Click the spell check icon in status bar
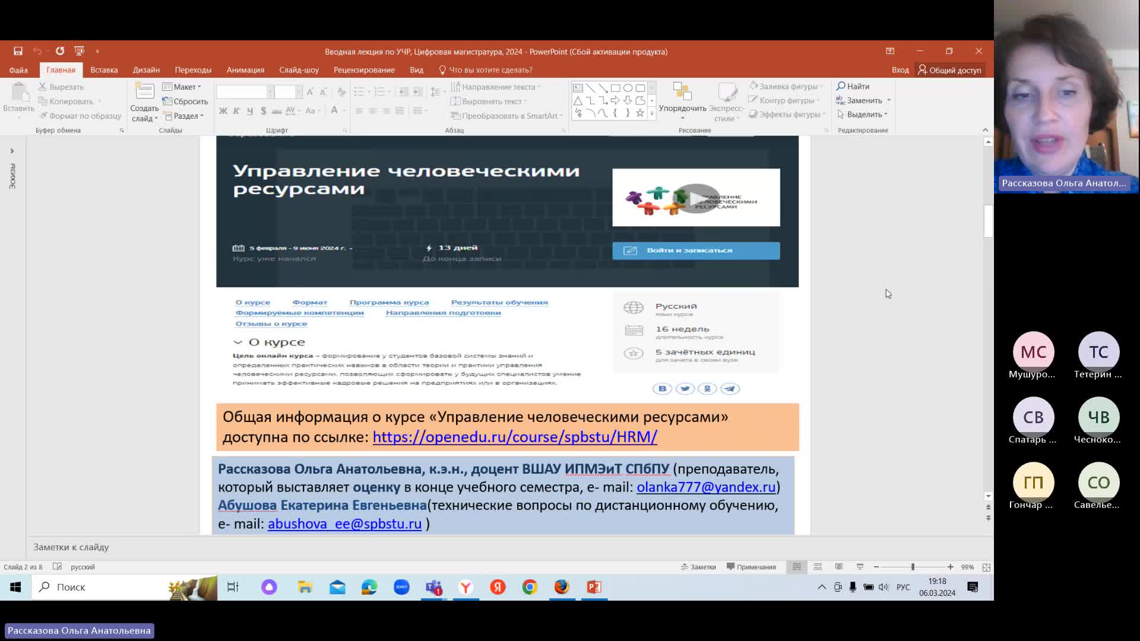Screen dimensions: 1140x641 (x=58, y=567)
